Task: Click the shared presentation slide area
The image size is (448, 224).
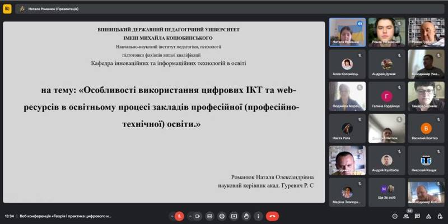Action: coord(164,112)
